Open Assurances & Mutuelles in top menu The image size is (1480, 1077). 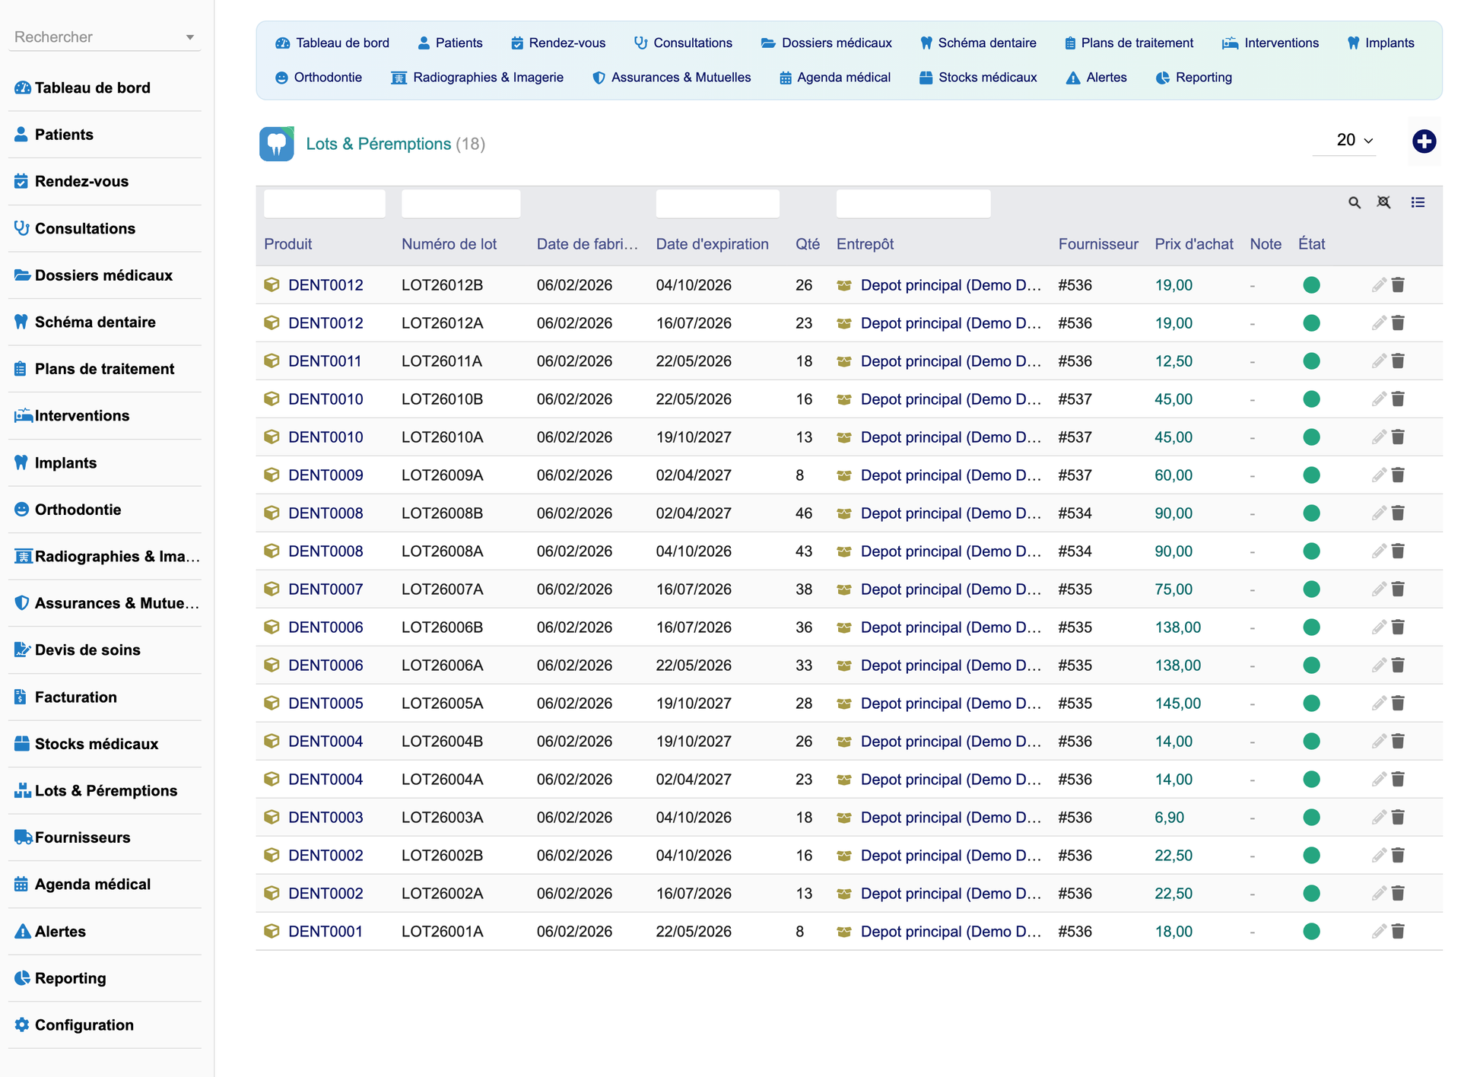tap(672, 78)
